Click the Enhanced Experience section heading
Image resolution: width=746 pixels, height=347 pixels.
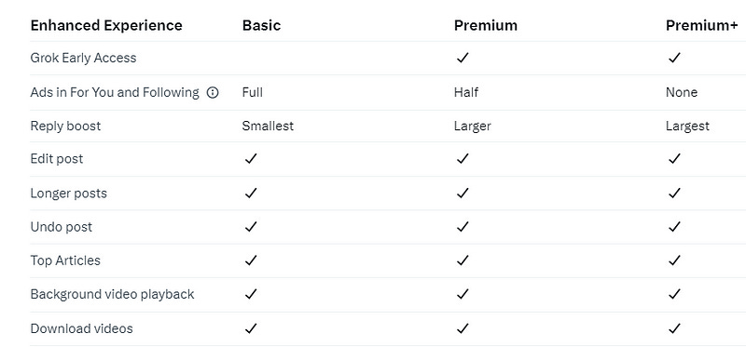(x=106, y=25)
